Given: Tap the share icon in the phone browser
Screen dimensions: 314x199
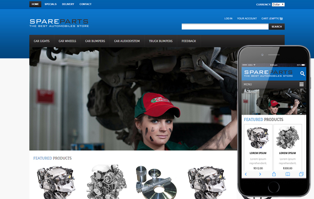Looking at the screenshot, I should click(x=274, y=174).
